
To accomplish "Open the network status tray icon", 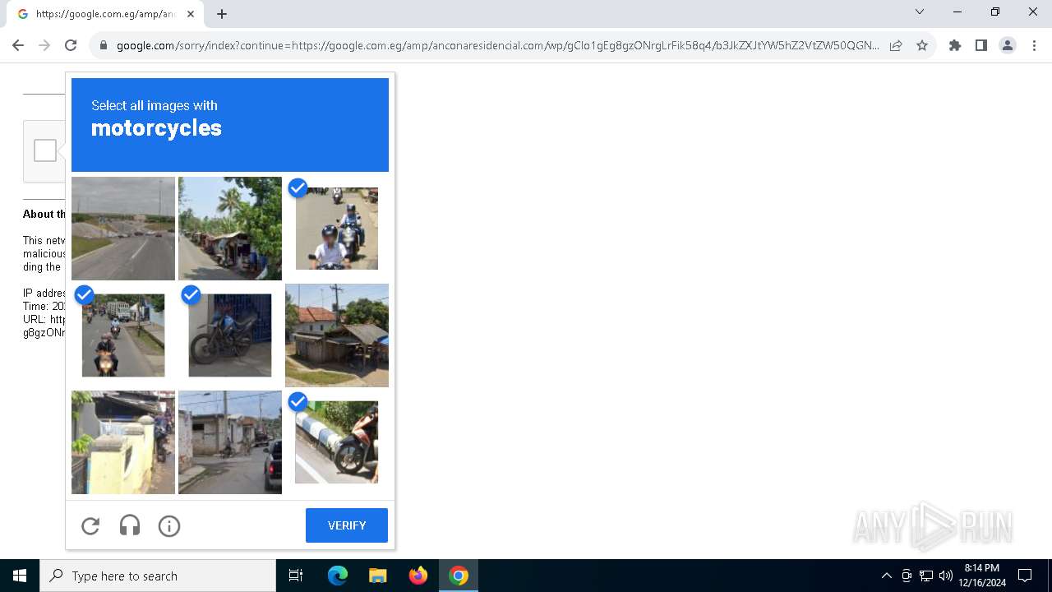I will [x=926, y=576].
